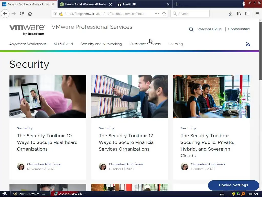Click author avatar on Healthcare card
The width and height of the screenshot is (262, 197).
pyautogui.click(x=21, y=166)
